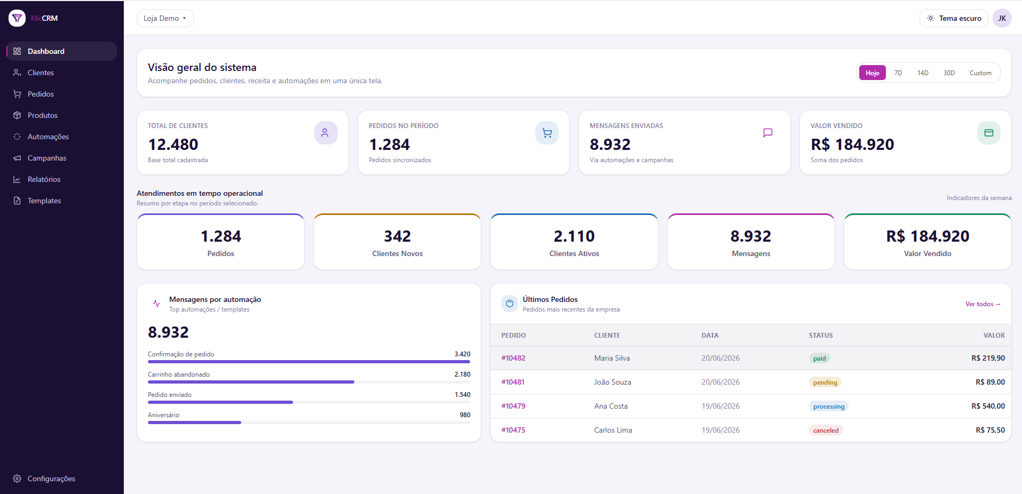The height and width of the screenshot is (494, 1022).
Task: Click the Clientes person icon in sidebar
Action: coord(17,73)
